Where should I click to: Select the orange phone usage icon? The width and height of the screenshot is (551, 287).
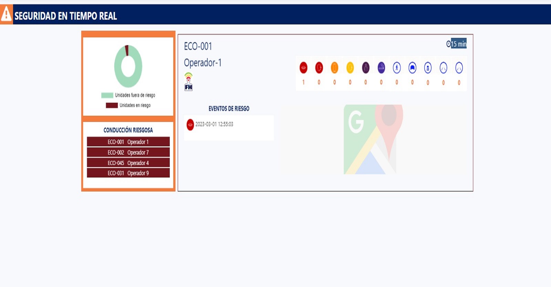coord(334,68)
